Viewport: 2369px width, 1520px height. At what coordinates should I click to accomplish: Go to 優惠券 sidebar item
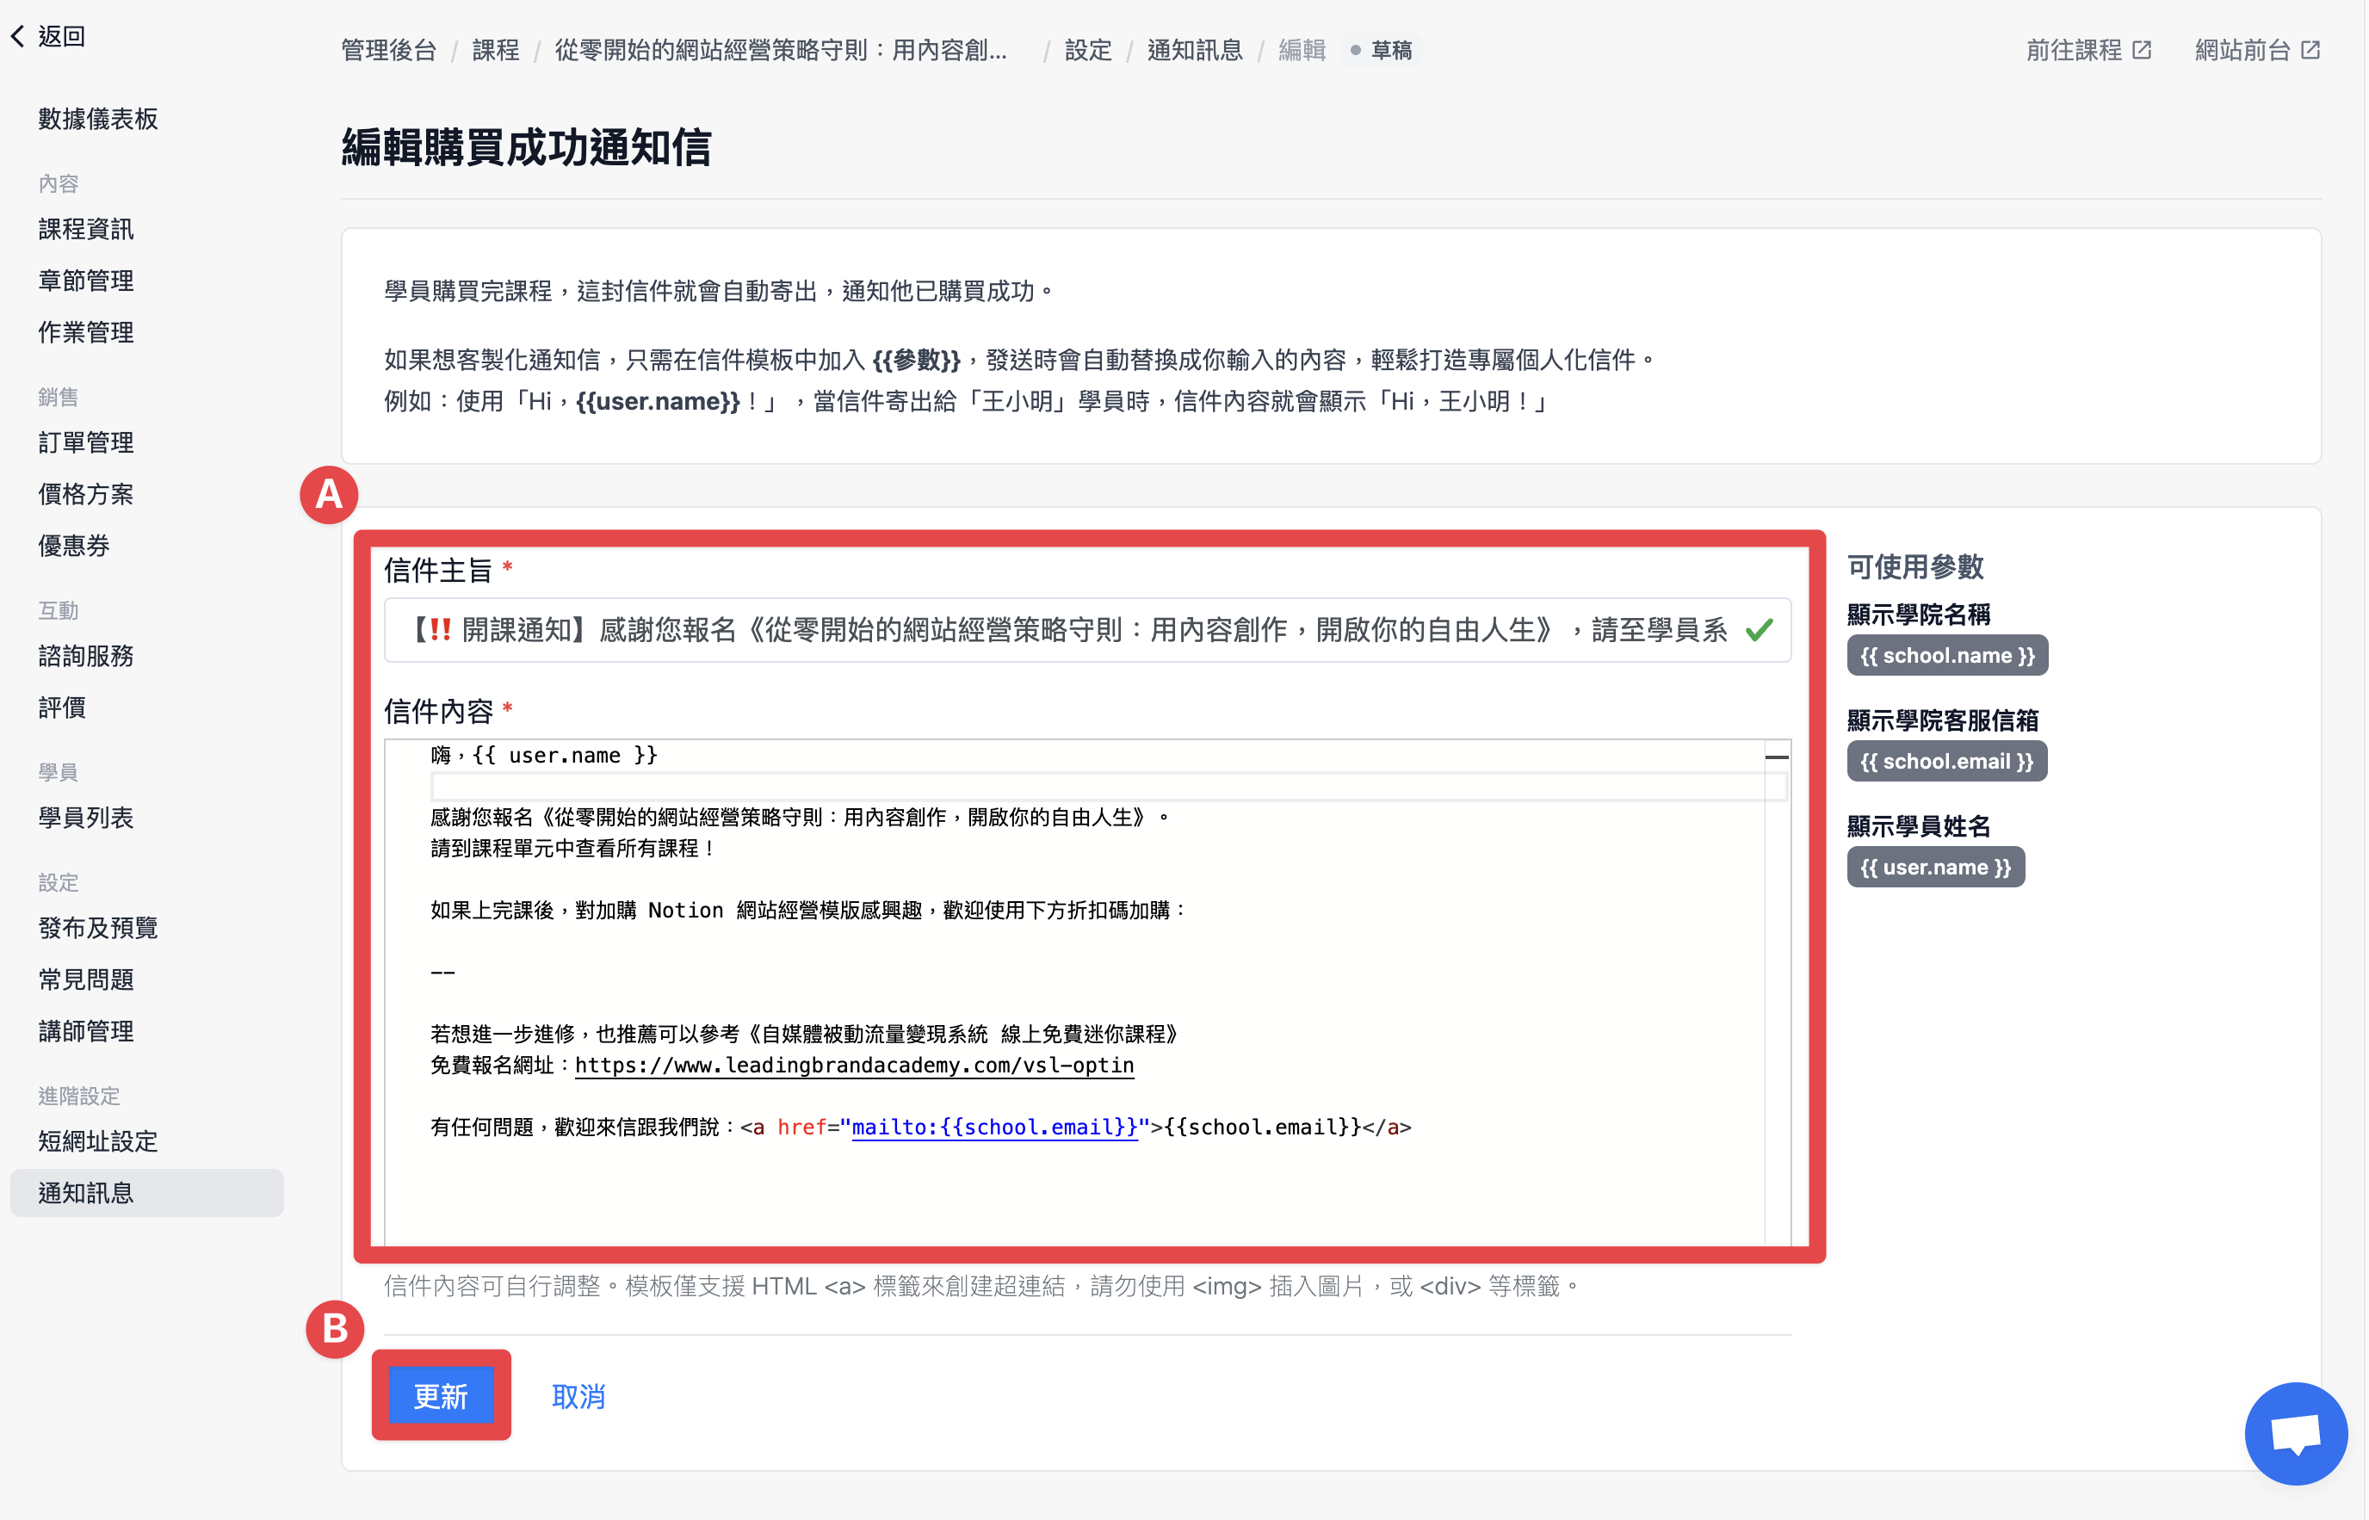74,546
